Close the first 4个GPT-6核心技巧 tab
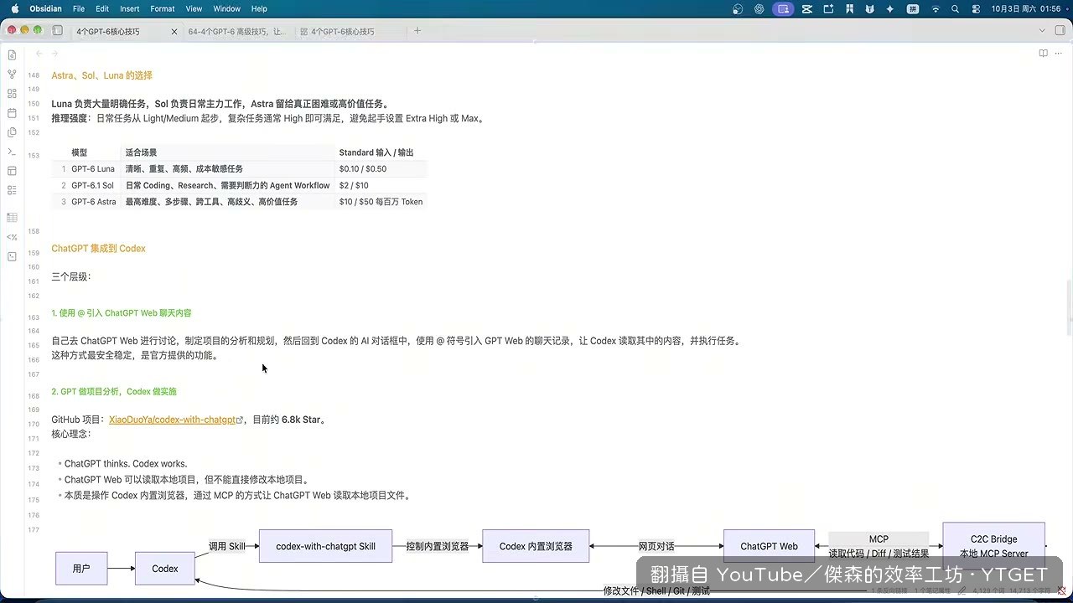This screenshot has height=603, width=1073. coord(174,31)
